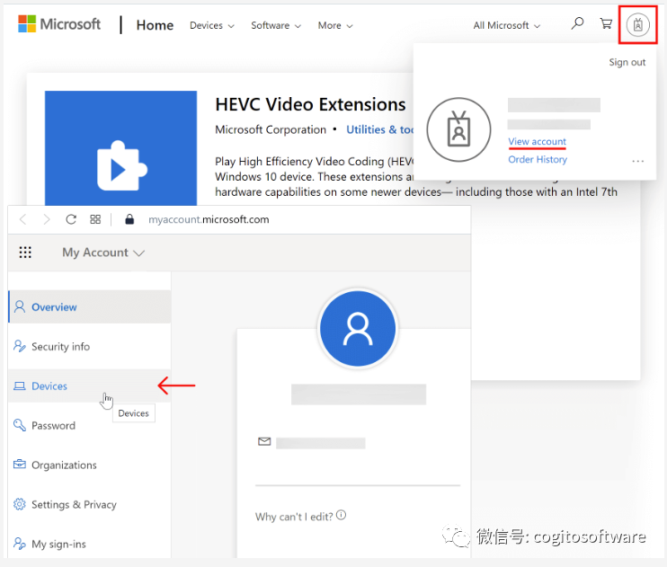Screen dimensions: 667x567
Task: Click the Microsoft logo
Action: (x=59, y=24)
